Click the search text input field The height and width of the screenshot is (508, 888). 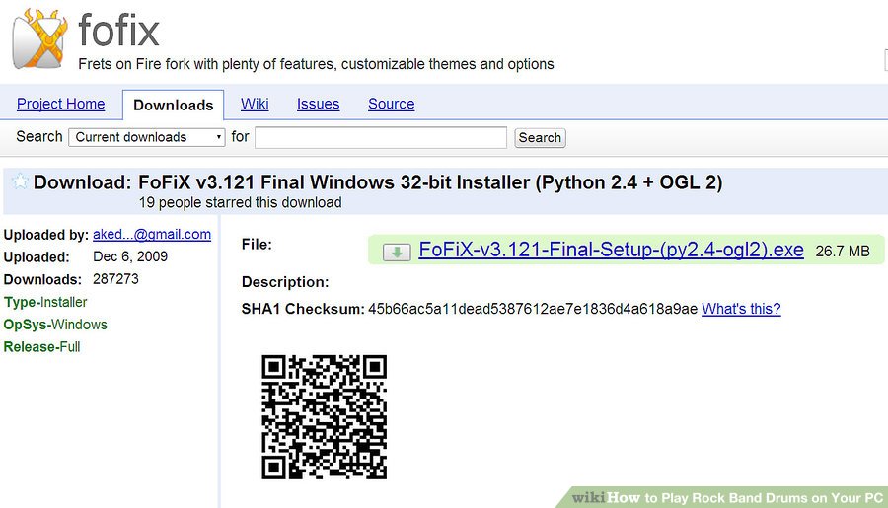[381, 137]
